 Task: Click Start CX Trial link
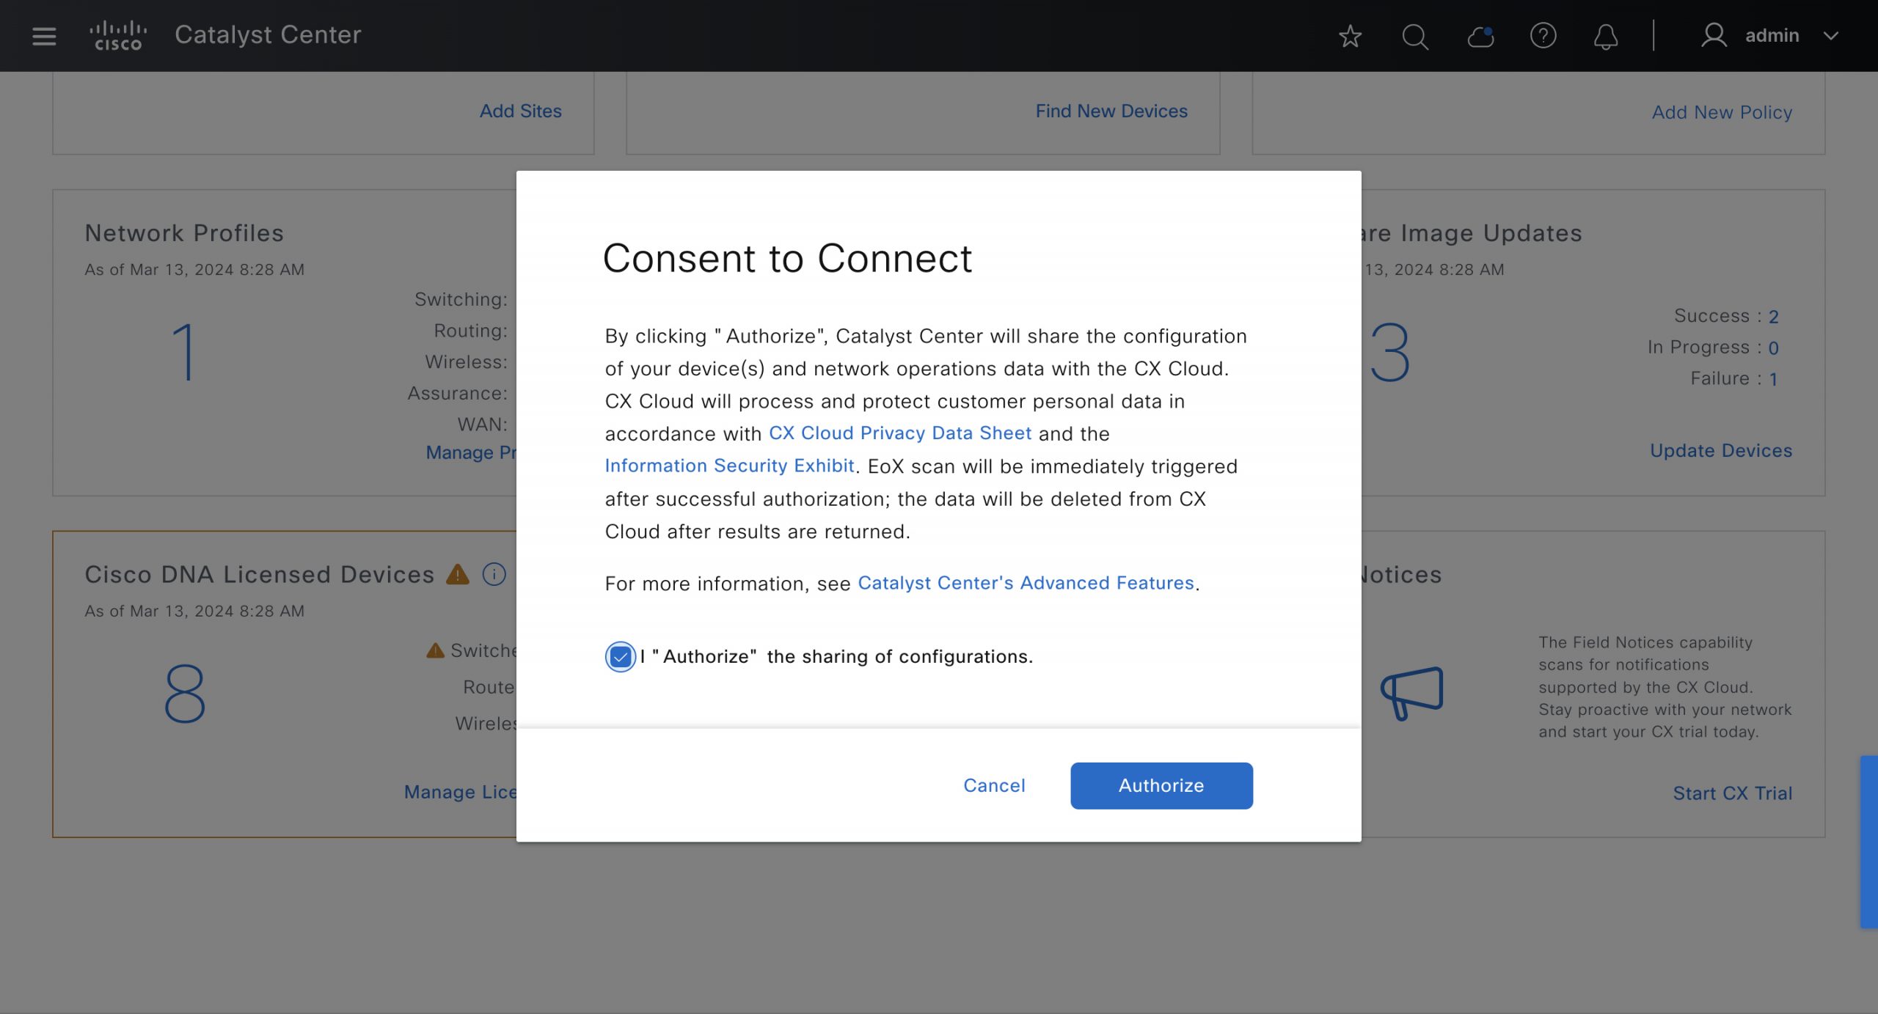point(1732,793)
